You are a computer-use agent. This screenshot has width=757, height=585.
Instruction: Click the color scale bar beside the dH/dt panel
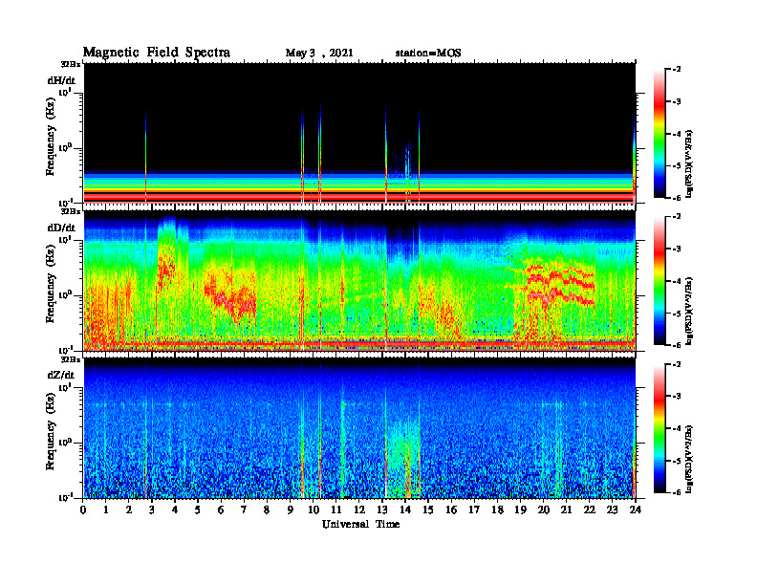point(659,134)
